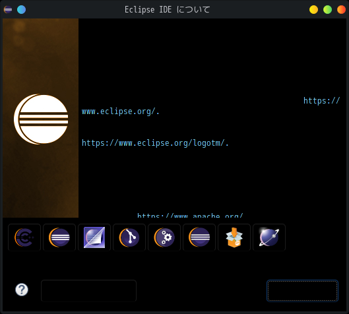Select the Oomph planet with orbit icon
This screenshot has width=349, height=314.
click(269, 237)
